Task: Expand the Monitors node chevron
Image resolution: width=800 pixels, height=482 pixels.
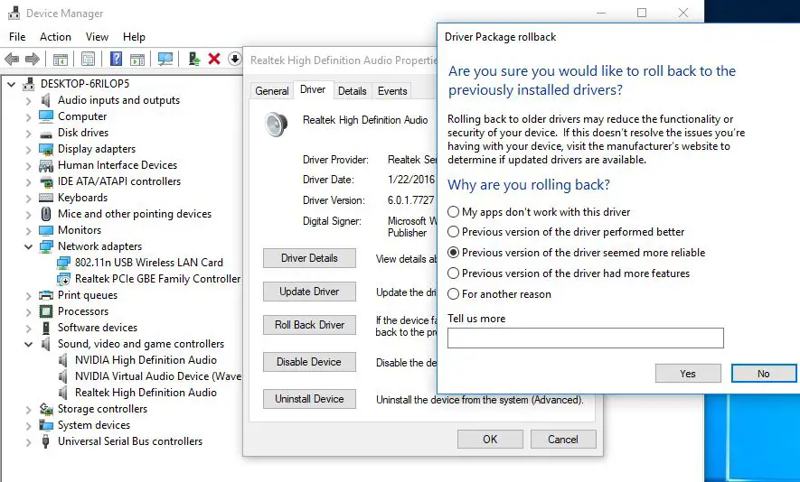Action: [29, 230]
